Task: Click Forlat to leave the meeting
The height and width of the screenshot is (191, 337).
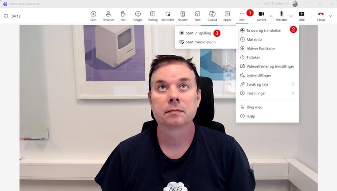Action: (x=321, y=16)
